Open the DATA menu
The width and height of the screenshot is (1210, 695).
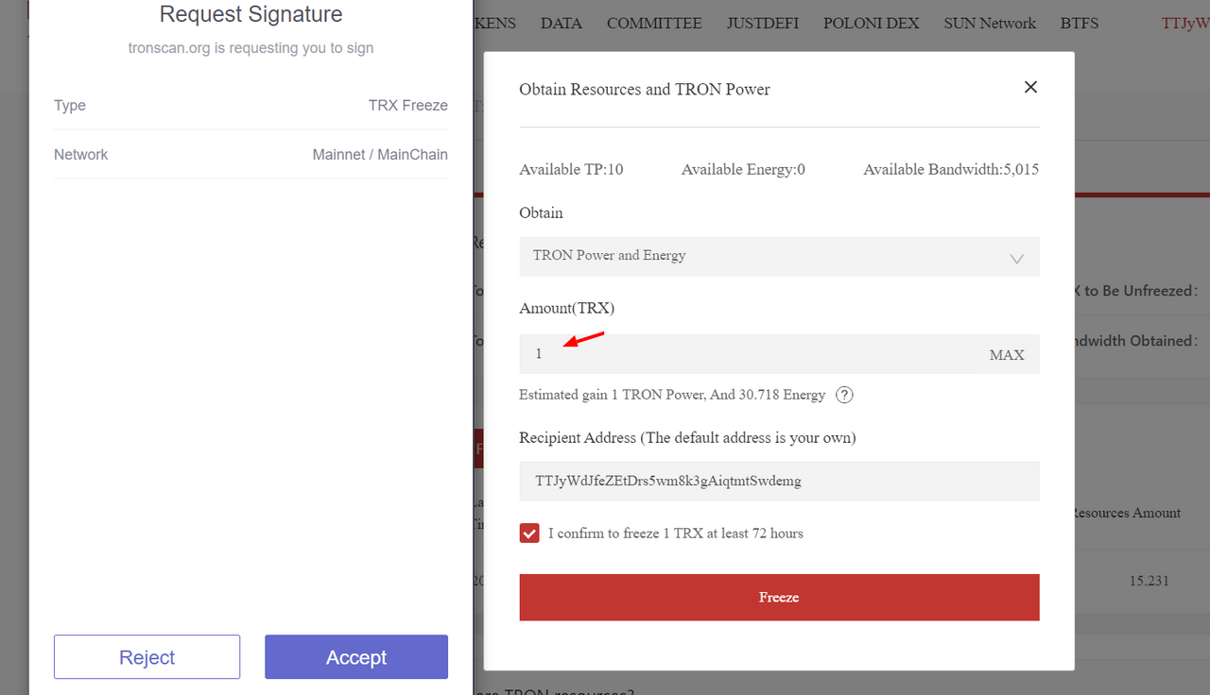tap(562, 24)
